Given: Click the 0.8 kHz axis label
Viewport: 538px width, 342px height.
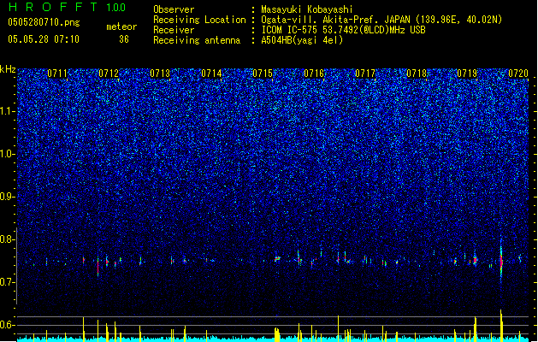Looking at the screenshot, I should pos(7,239).
